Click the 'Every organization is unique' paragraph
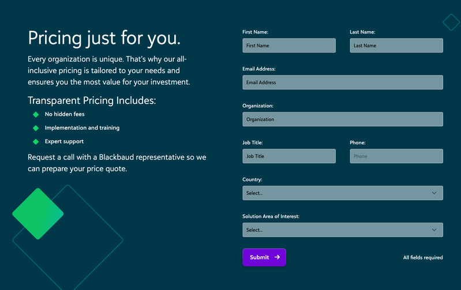The width and height of the screenshot is (461, 290). (109, 70)
